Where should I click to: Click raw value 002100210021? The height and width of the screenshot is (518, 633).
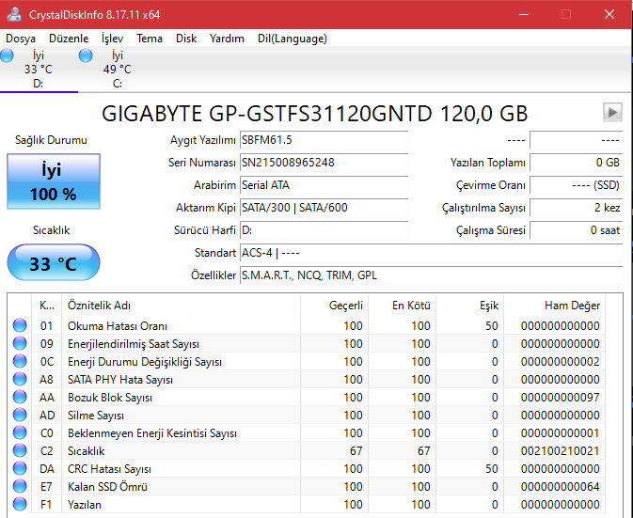tap(560, 450)
